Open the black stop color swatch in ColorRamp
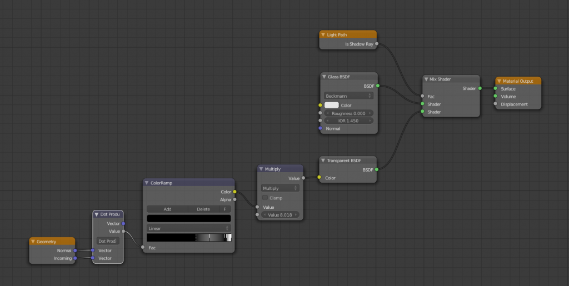Viewport: 569px width, 286px height. click(x=189, y=219)
